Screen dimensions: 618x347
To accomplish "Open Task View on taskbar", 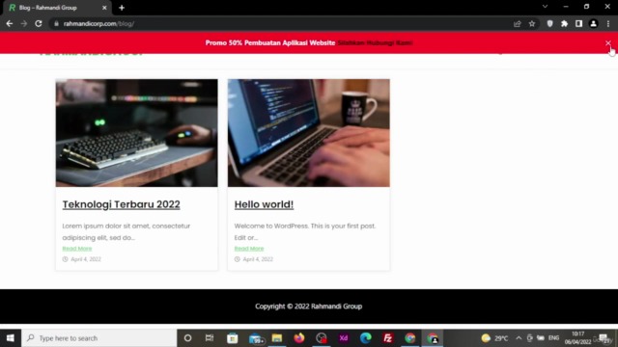I will click(x=210, y=338).
